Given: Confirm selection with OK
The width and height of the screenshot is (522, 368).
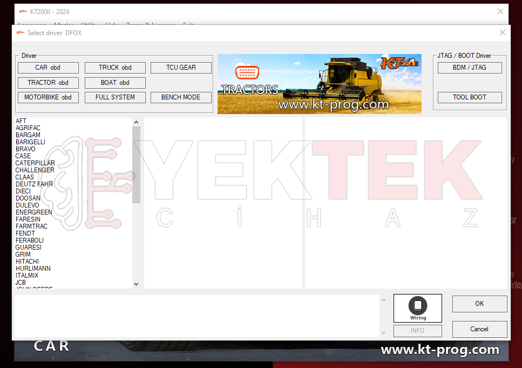Looking at the screenshot, I should 480,304.
